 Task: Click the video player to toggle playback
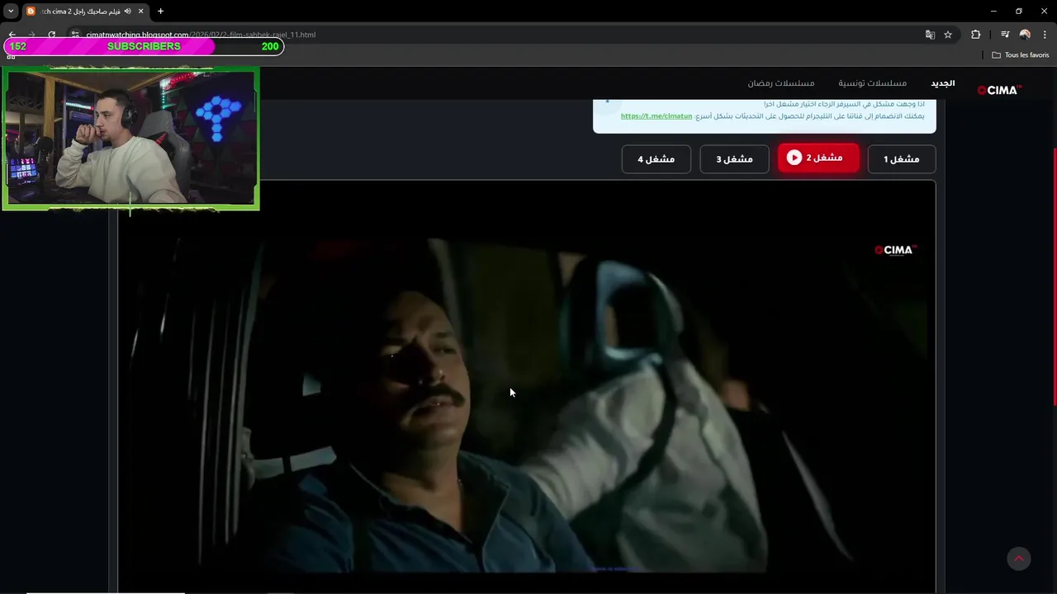click(x=526, y=386)
